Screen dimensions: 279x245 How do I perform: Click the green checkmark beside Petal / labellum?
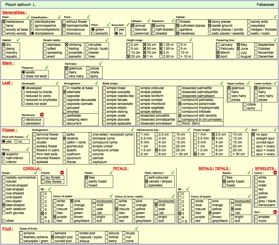coord(172,173)
